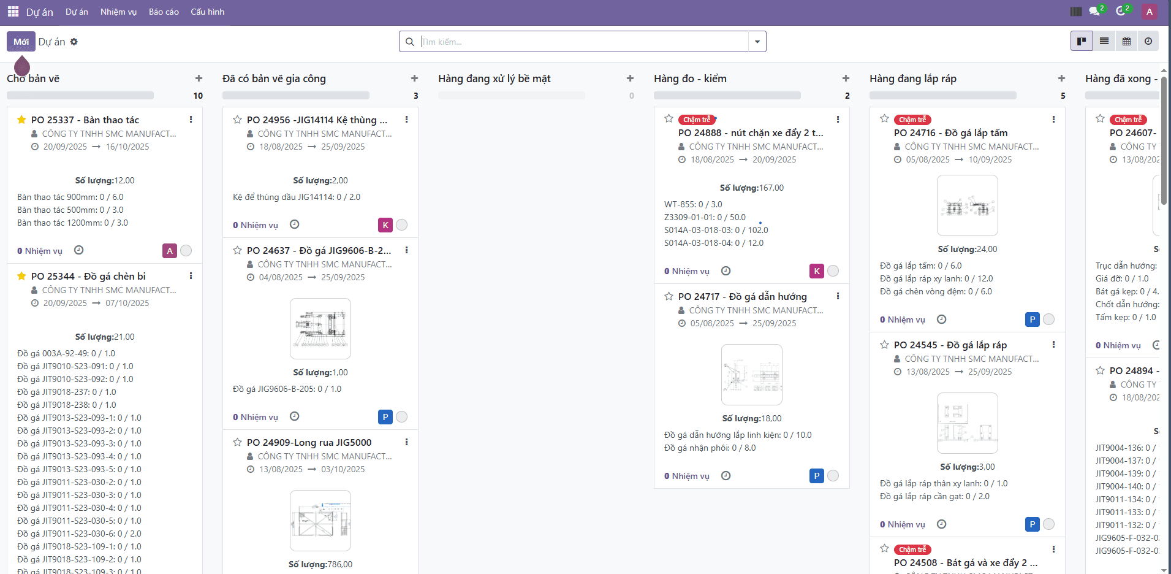
Task: Open PO 24909-Long rua JIG5000 project
Action: click(x=309, y=442)
